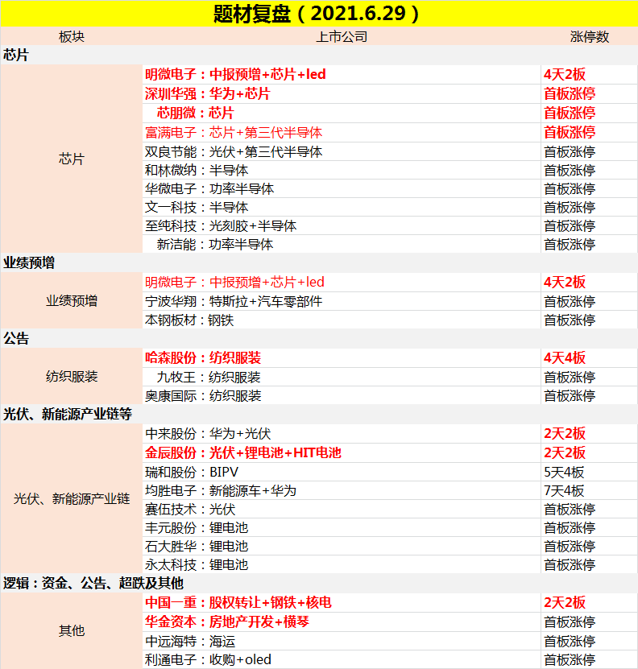638x669 pixels.
Task: Select the bold 公告 section header
Action: [x=16, y=338]
